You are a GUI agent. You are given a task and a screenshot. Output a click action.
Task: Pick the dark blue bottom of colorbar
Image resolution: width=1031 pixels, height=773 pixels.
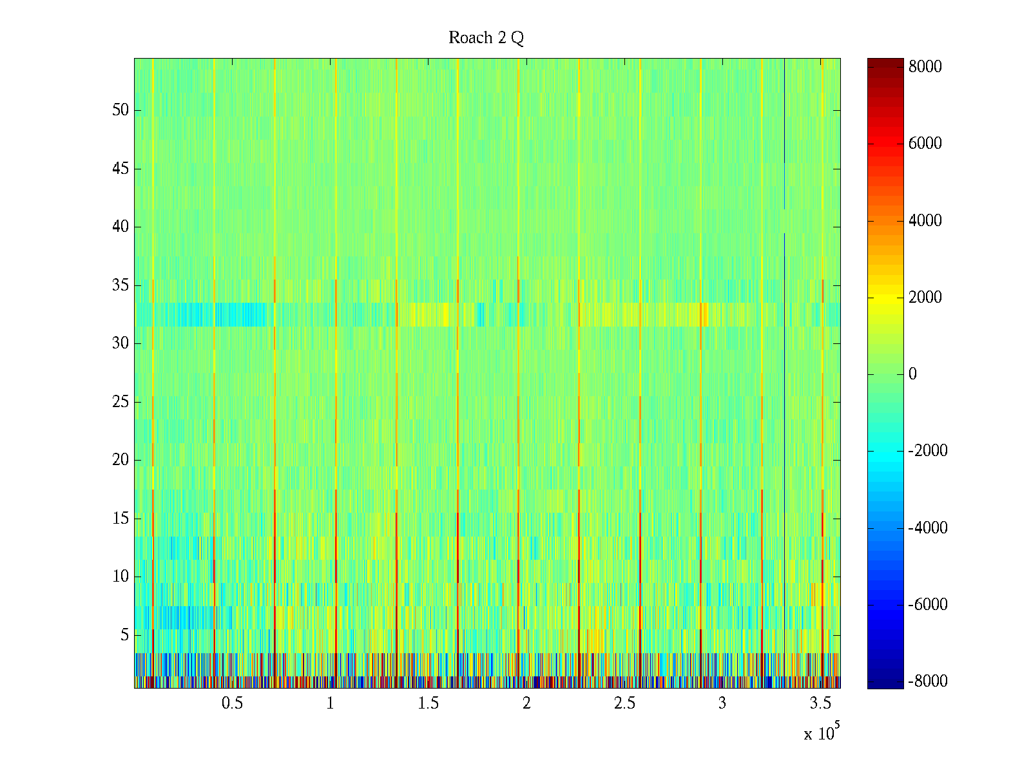point(885,683)
